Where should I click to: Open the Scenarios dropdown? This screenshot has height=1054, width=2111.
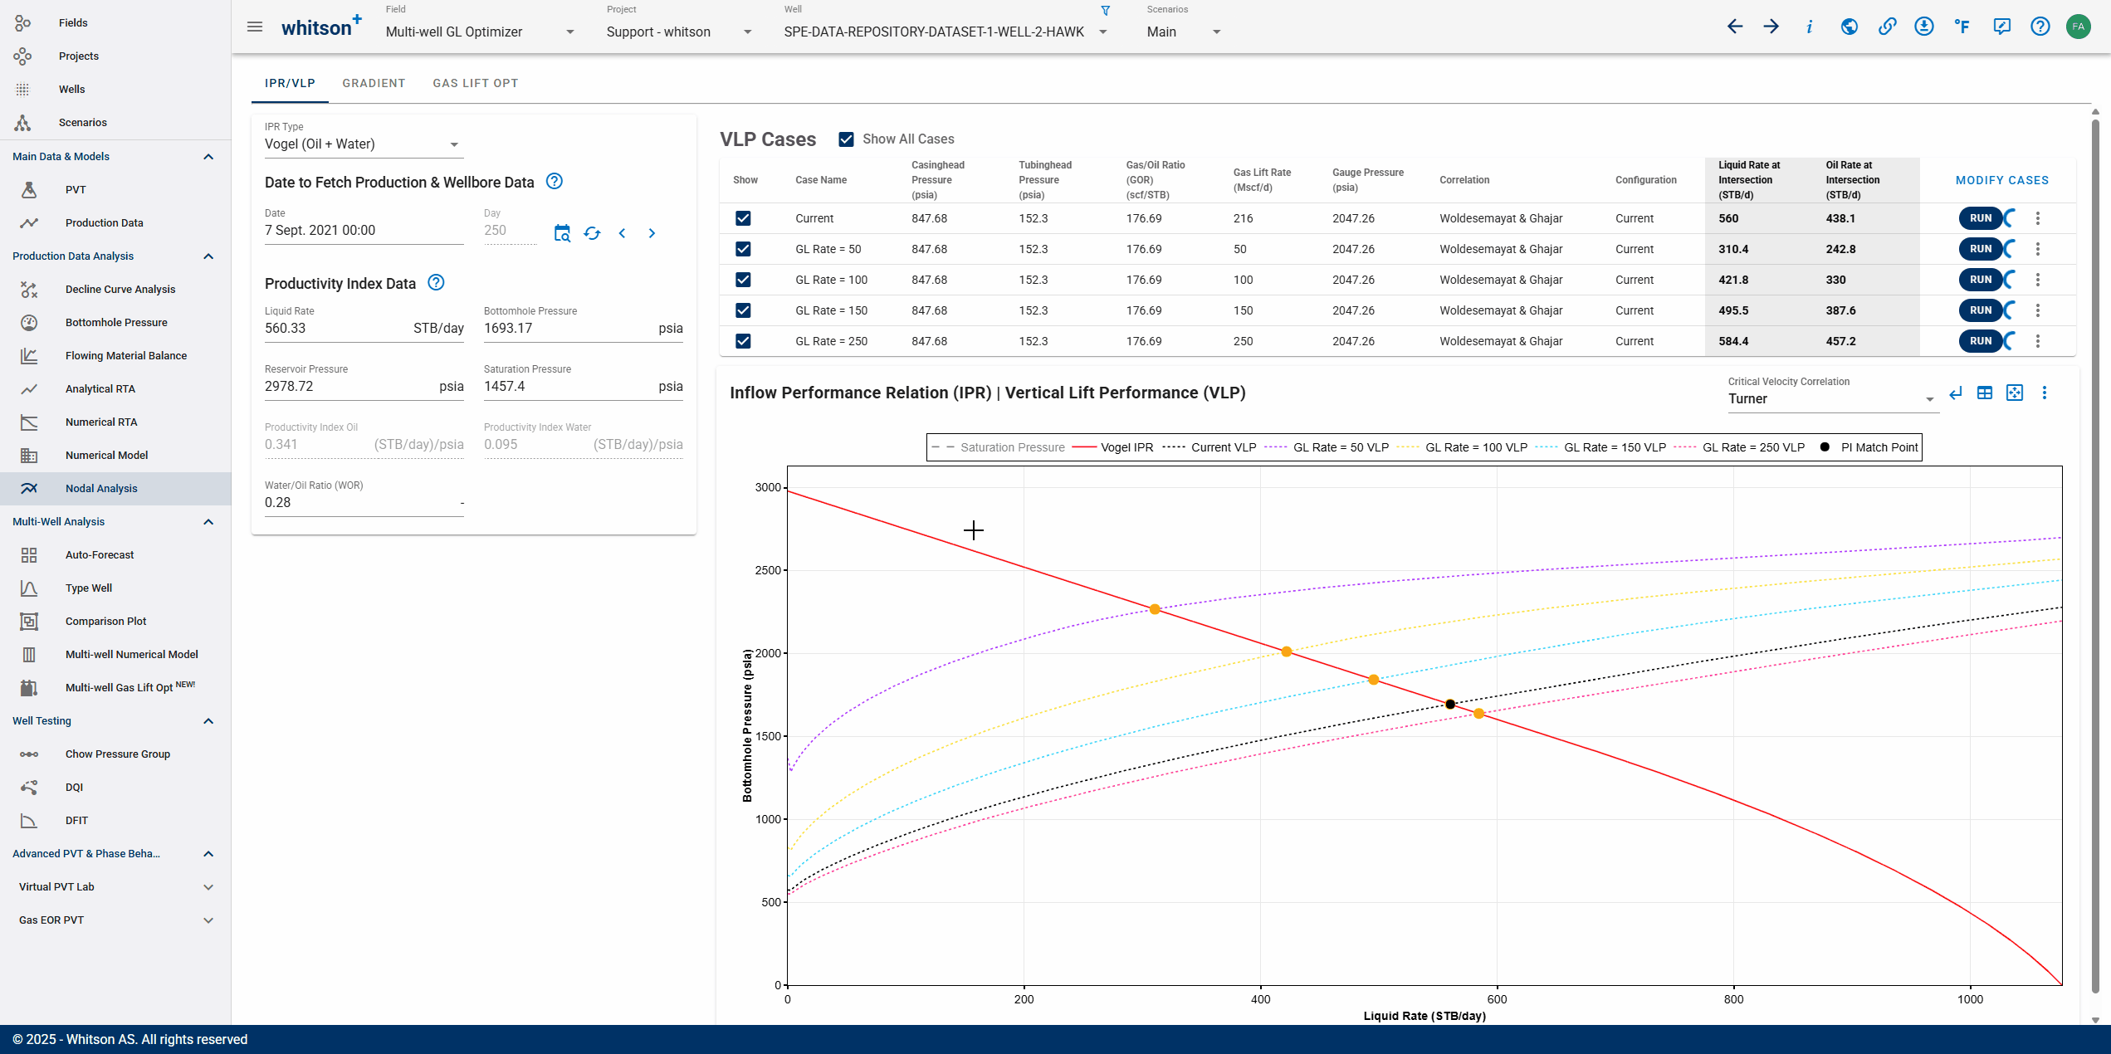1184,32
